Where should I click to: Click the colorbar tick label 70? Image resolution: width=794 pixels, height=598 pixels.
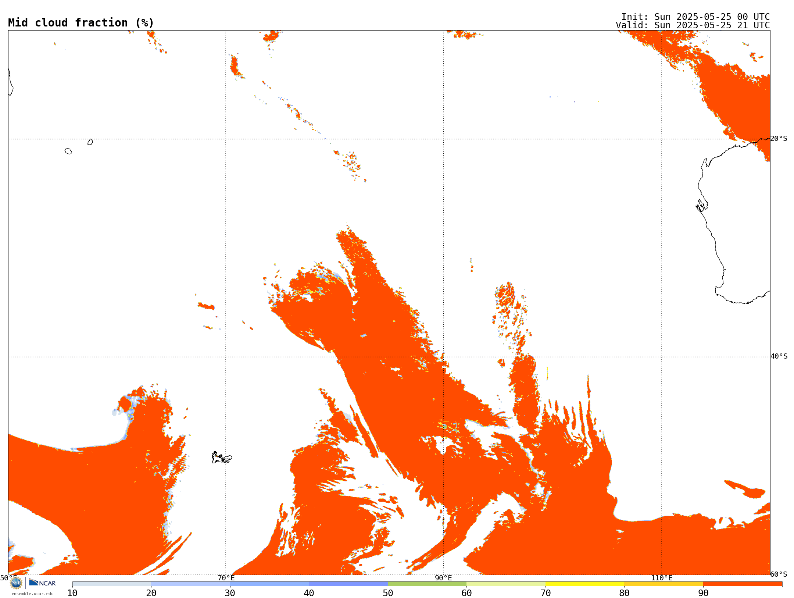pyautogui.click(x=546, y=593)
